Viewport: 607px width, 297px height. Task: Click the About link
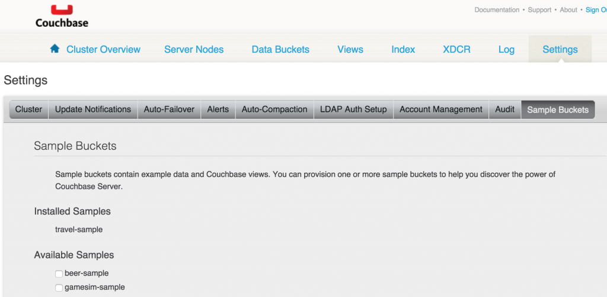click(x=568, y=10)
